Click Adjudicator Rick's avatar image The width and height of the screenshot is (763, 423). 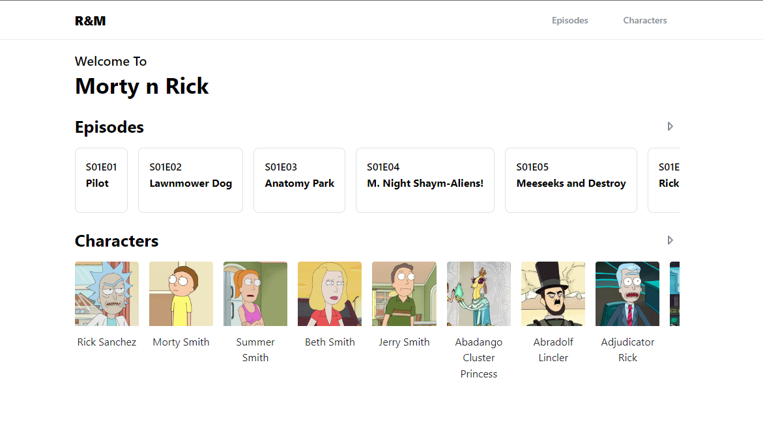coord(627,293)
